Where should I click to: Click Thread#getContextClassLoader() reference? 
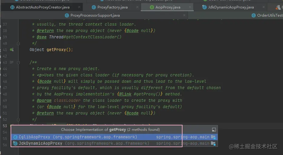85,37
